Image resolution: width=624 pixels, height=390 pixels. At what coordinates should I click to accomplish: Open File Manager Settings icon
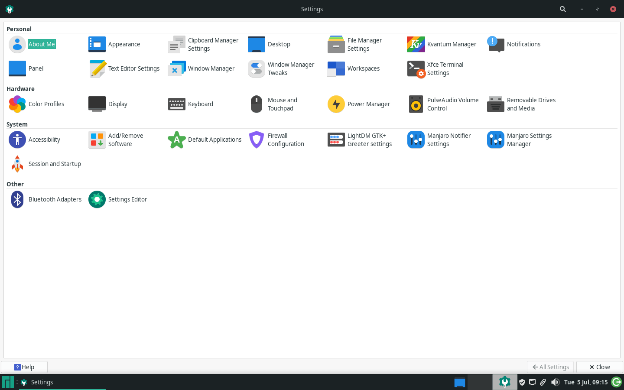[336, 44]
